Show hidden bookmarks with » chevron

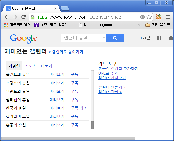coord(140,25)
